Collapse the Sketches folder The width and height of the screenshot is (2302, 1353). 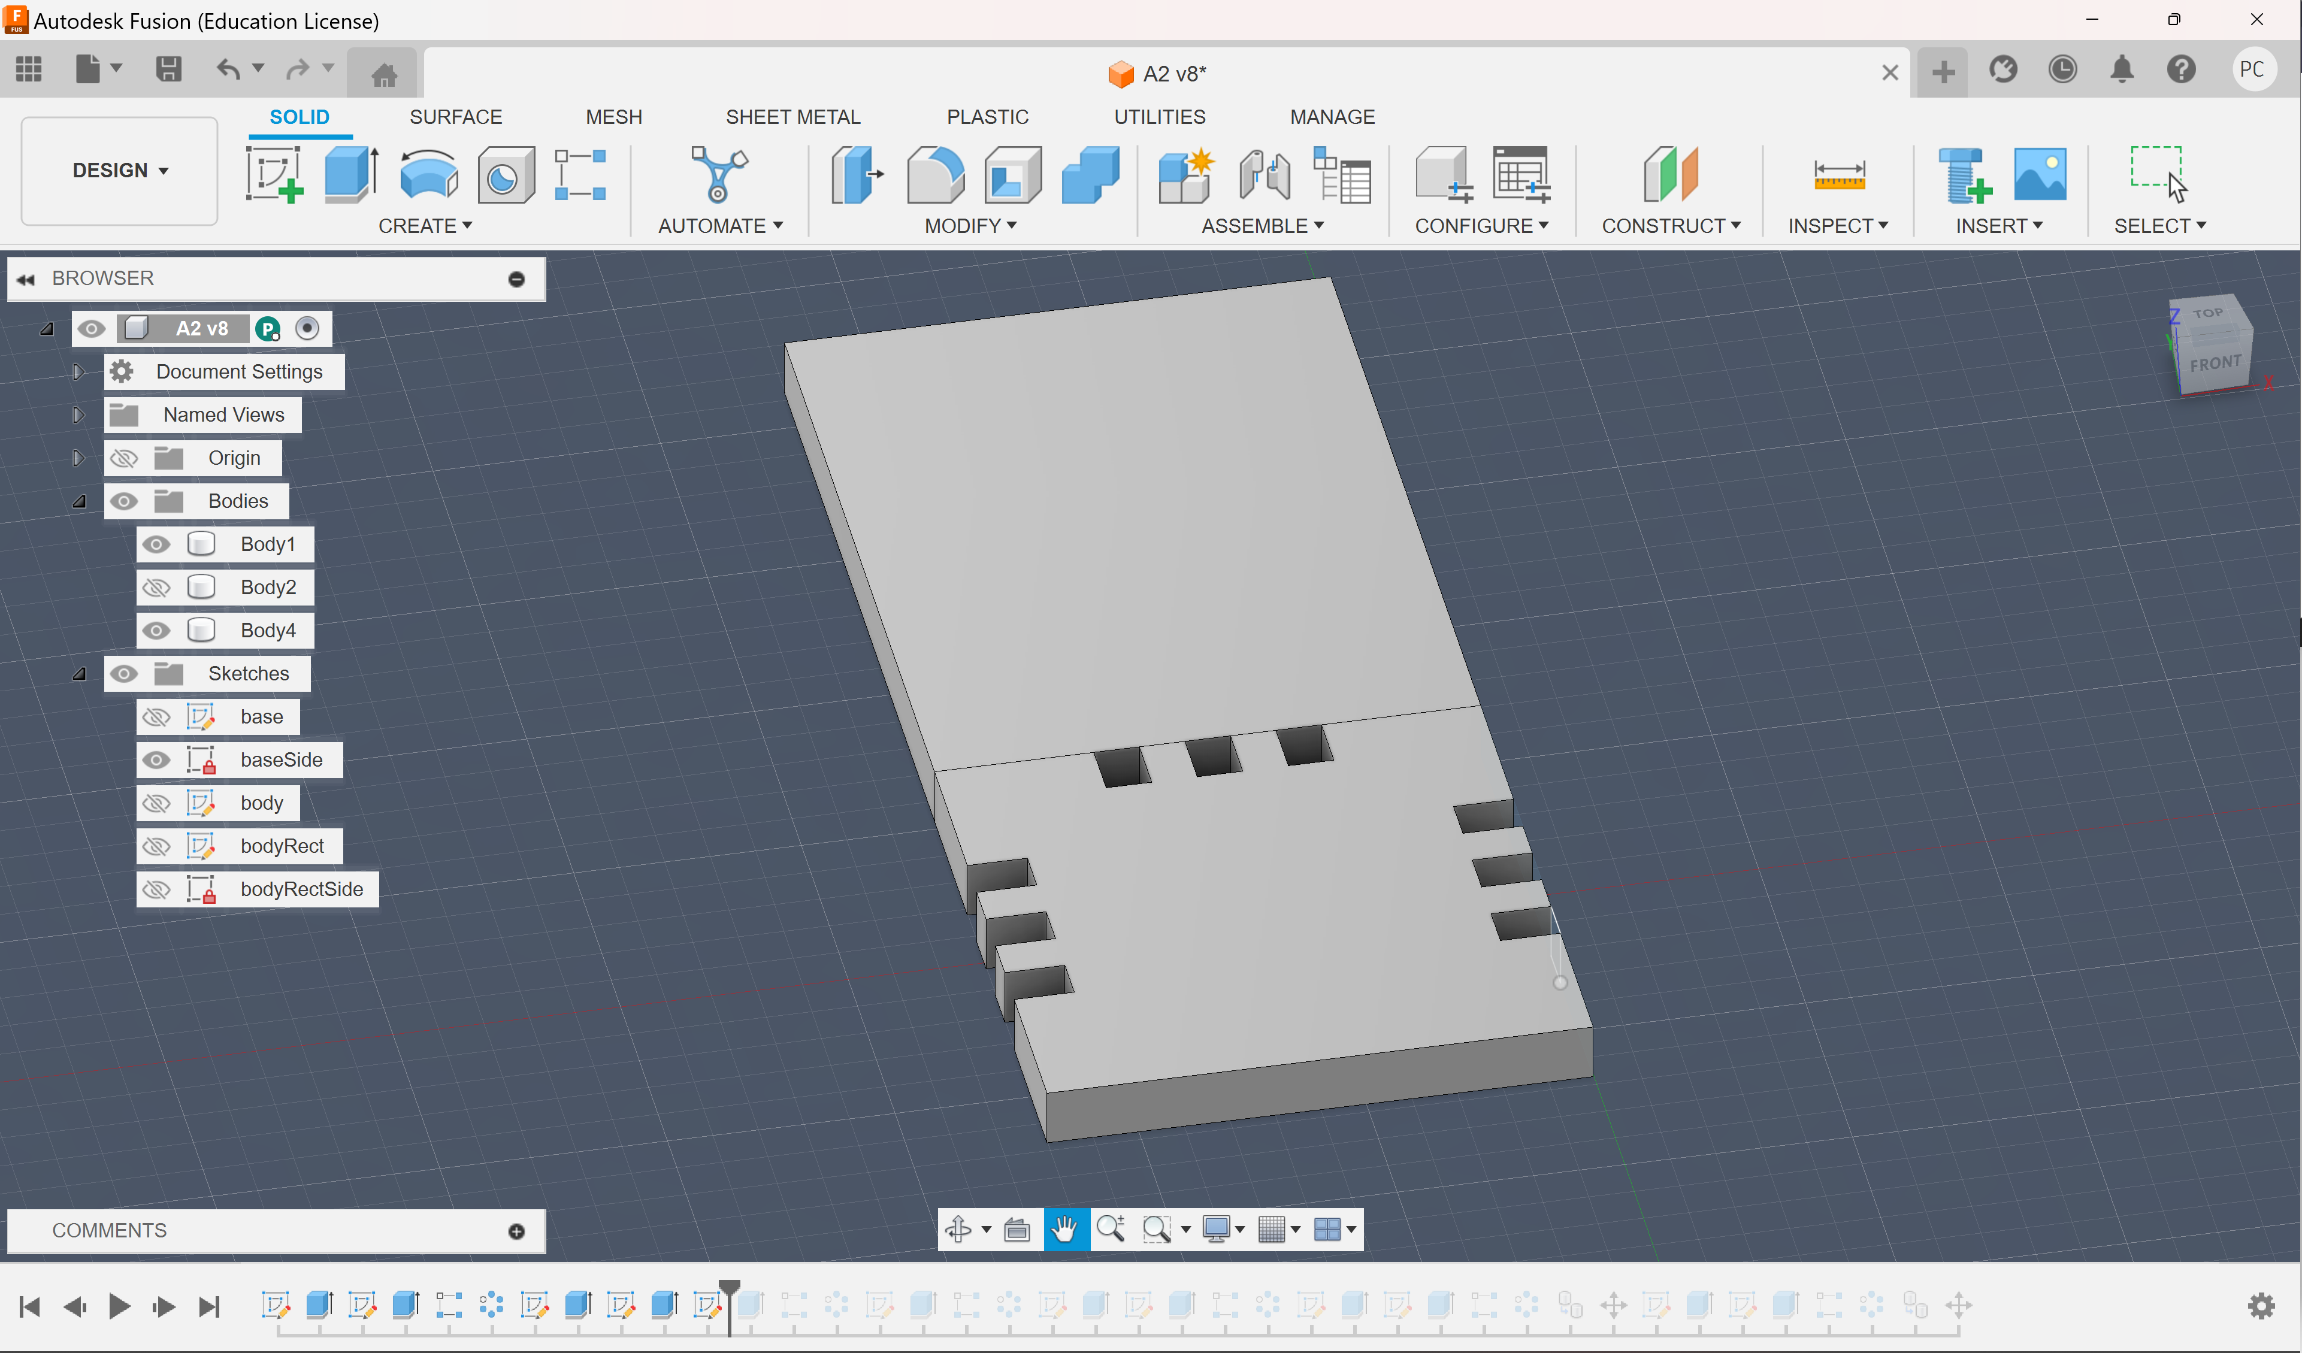point(80,674)
